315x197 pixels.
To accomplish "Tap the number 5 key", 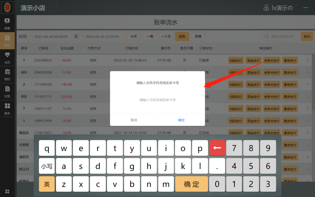I will (x=251, y=166).
